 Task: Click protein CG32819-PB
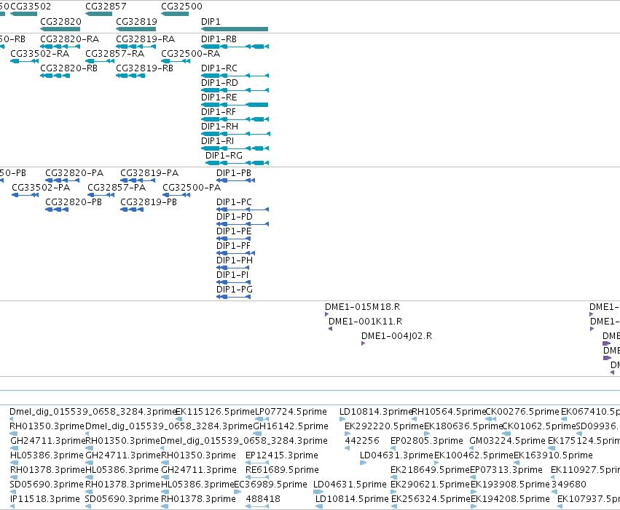[x=132, y=210]
